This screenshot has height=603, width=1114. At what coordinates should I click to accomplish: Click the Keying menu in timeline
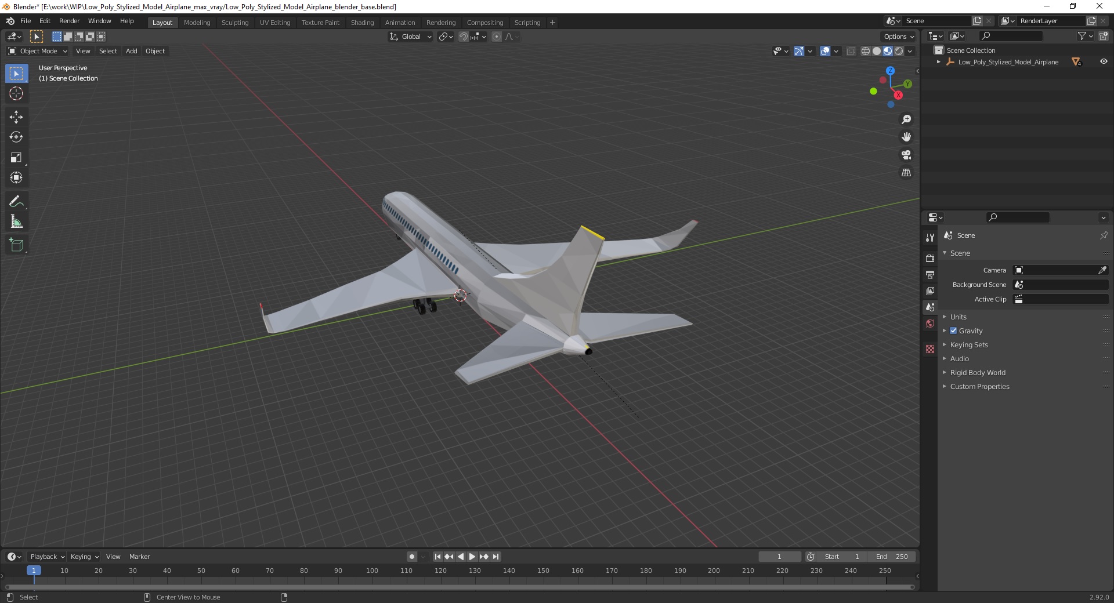pos(85,557)
